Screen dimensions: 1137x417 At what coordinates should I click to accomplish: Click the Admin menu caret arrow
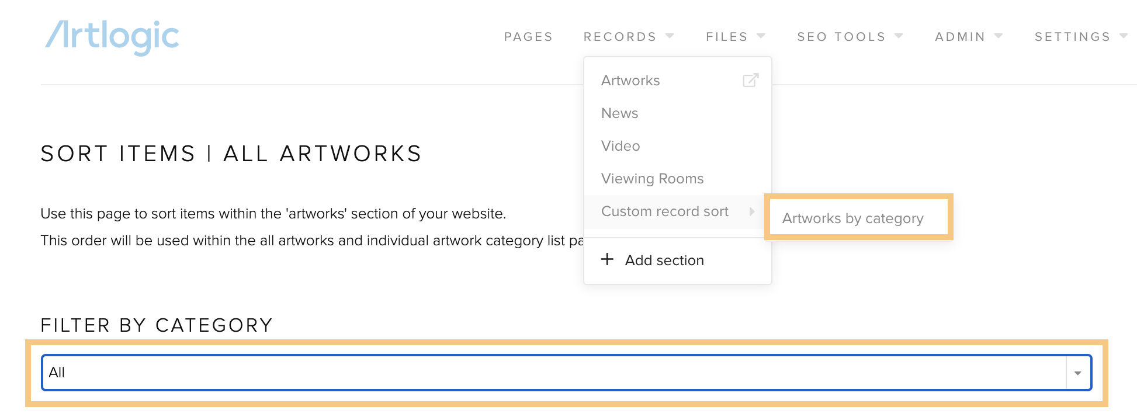point(999,36)
